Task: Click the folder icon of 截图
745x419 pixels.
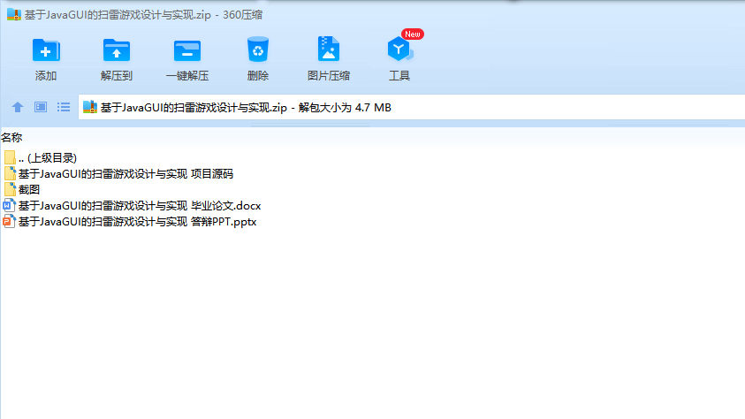Action: click(10, 189)
